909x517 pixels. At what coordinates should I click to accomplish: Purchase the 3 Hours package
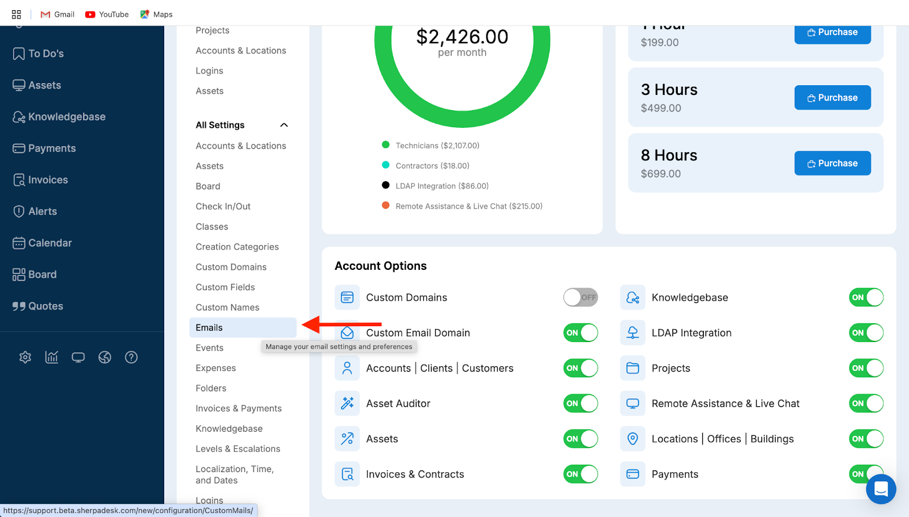coord(832,98)
